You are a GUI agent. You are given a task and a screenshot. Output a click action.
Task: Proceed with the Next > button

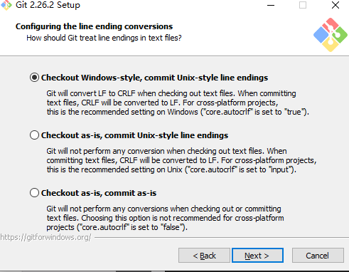257,256
